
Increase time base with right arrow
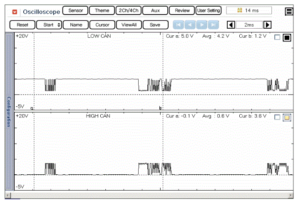click(268, 25)
